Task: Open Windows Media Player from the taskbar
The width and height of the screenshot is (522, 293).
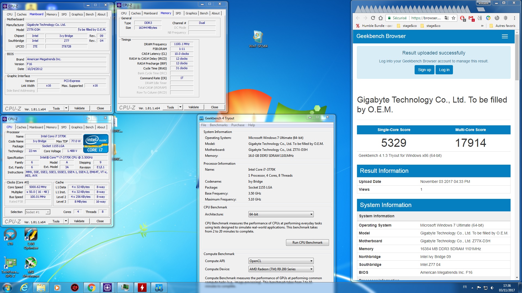Action: tap(57, 287)
